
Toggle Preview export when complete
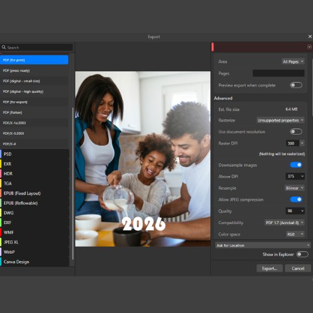pos(296,85)
